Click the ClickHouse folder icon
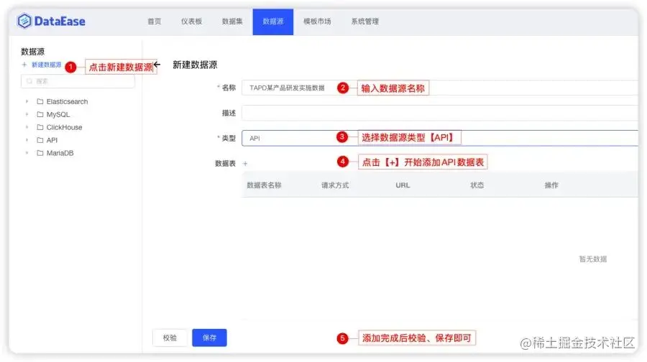647x362 pixels. click(x=40, y=127)
